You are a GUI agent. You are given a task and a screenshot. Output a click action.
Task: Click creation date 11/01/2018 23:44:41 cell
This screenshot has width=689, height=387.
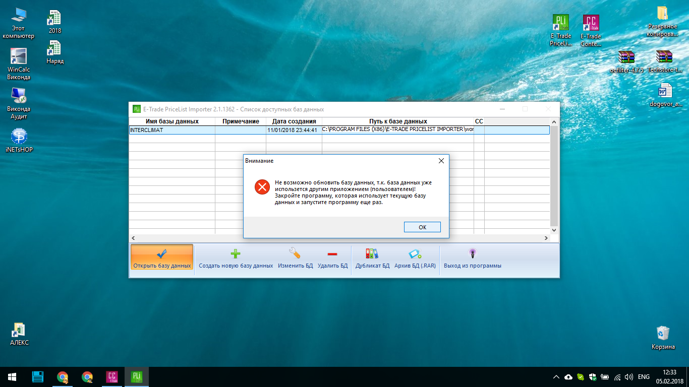(x=294, y=130)
